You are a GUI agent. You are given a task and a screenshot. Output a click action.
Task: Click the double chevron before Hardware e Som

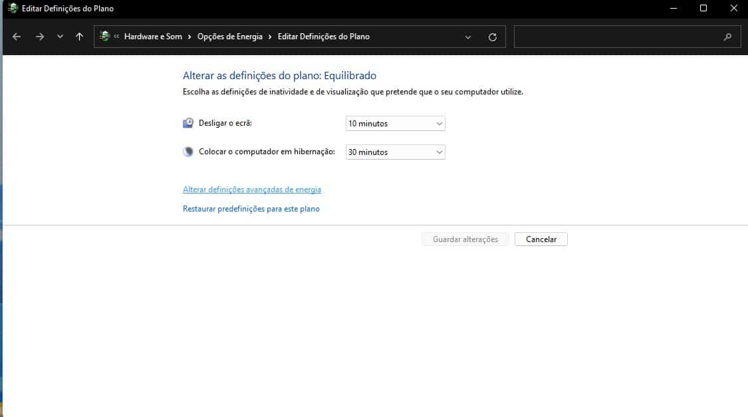click(116, 37)
